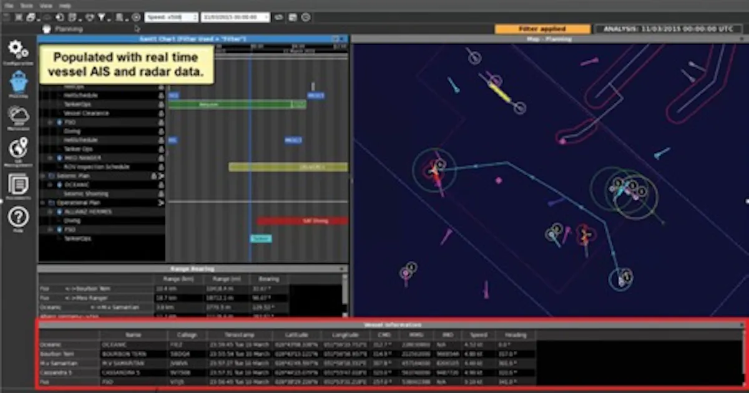Image resolution: width=749 pixels, height=393 pixels.
Task: Open the Speed selector dropdown
Action: 172,17
